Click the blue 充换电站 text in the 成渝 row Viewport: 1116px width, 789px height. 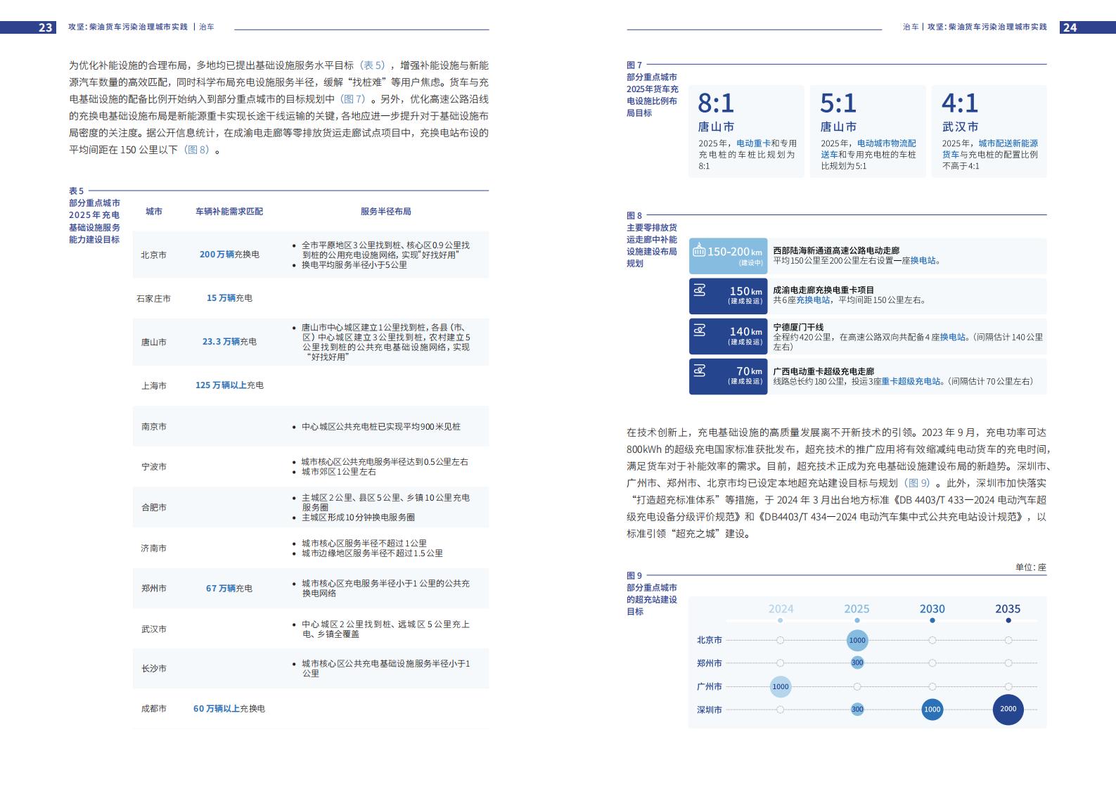point(813,300)
